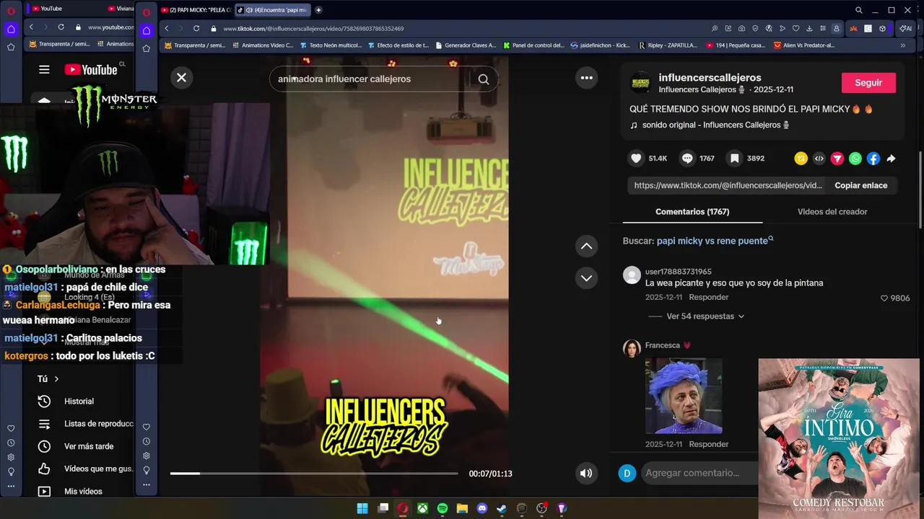The width and height of the screenshot is (924, 519).
Task: Open the blue-haired image in Francesca's comment
Action: [x=683, y=396]
